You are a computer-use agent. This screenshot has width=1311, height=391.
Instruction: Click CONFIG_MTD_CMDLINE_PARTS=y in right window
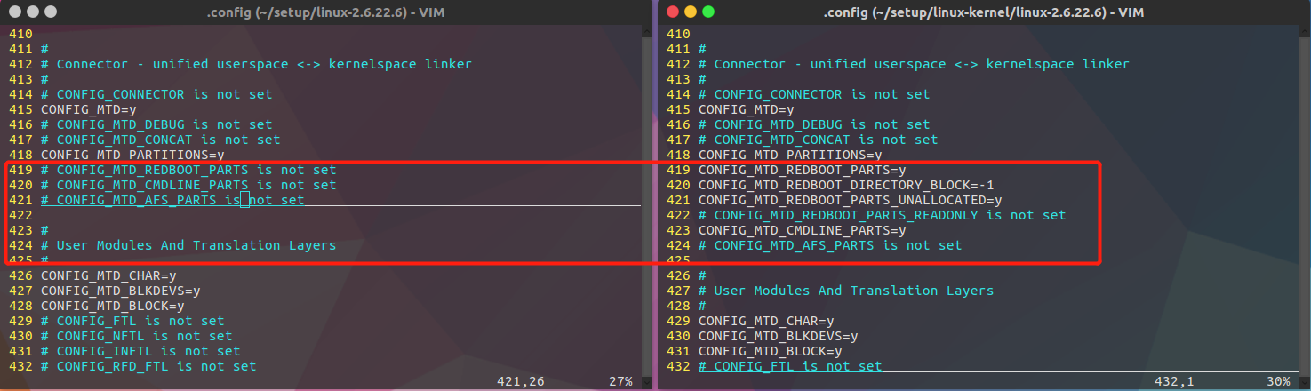point(803,230)
